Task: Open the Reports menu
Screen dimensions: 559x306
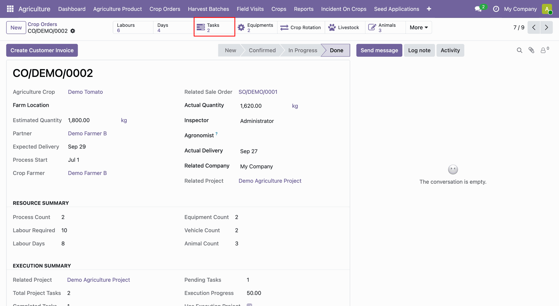Action: coord(304,9)
